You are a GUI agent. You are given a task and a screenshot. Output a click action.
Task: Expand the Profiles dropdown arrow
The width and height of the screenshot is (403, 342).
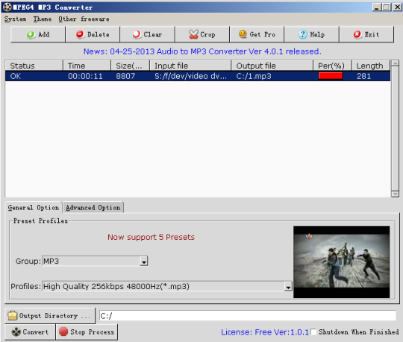288,287
